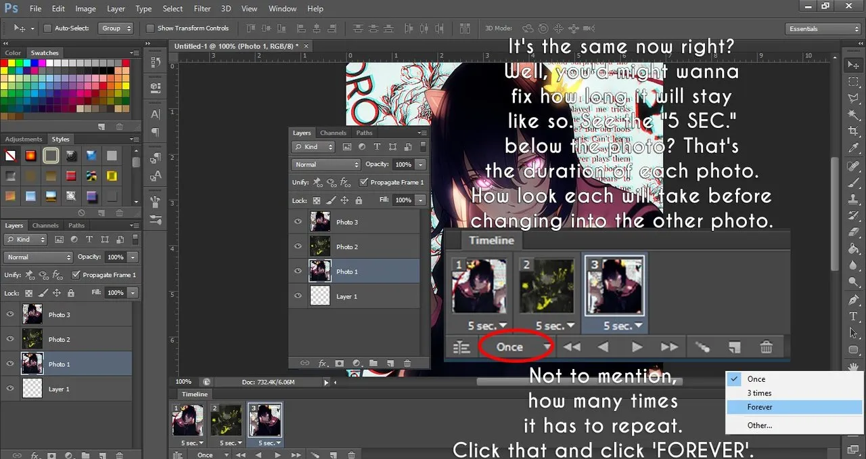Select the Polygonal Lasso tool

coord(853,98)
